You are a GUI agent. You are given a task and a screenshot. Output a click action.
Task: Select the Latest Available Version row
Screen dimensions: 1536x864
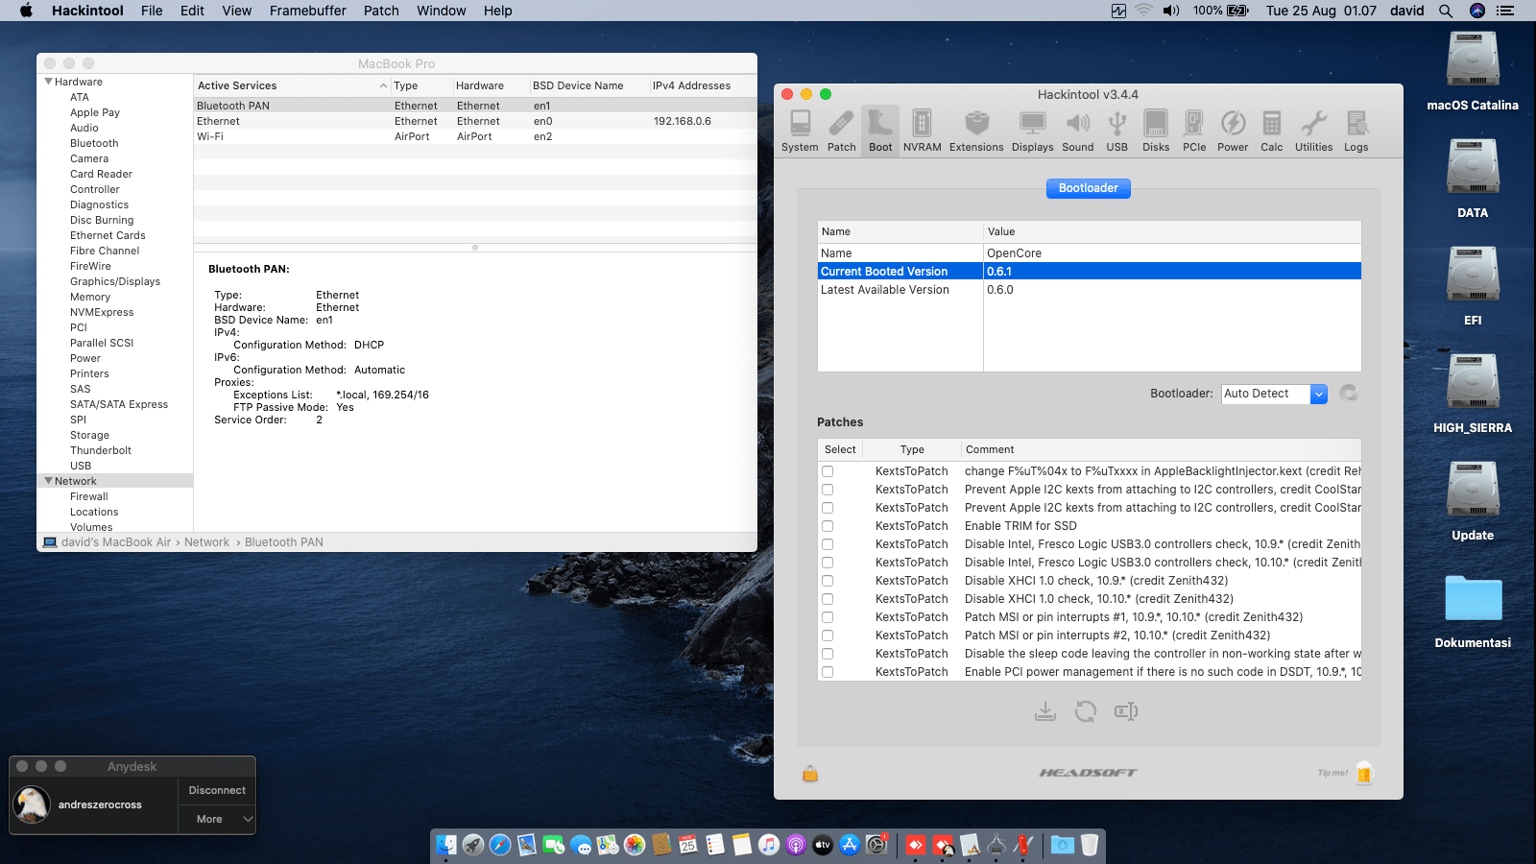[1089, 290]
